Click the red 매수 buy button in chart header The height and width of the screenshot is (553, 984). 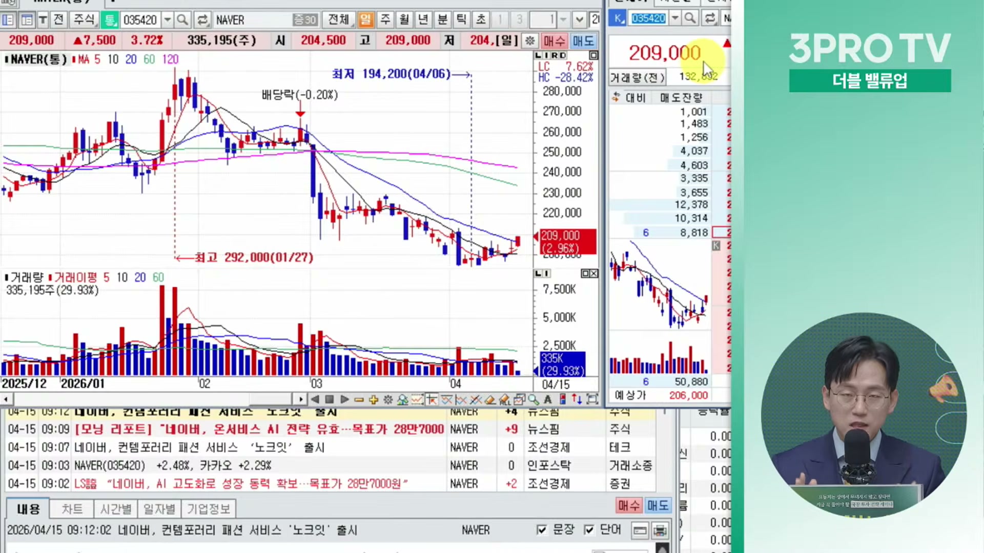555,40
